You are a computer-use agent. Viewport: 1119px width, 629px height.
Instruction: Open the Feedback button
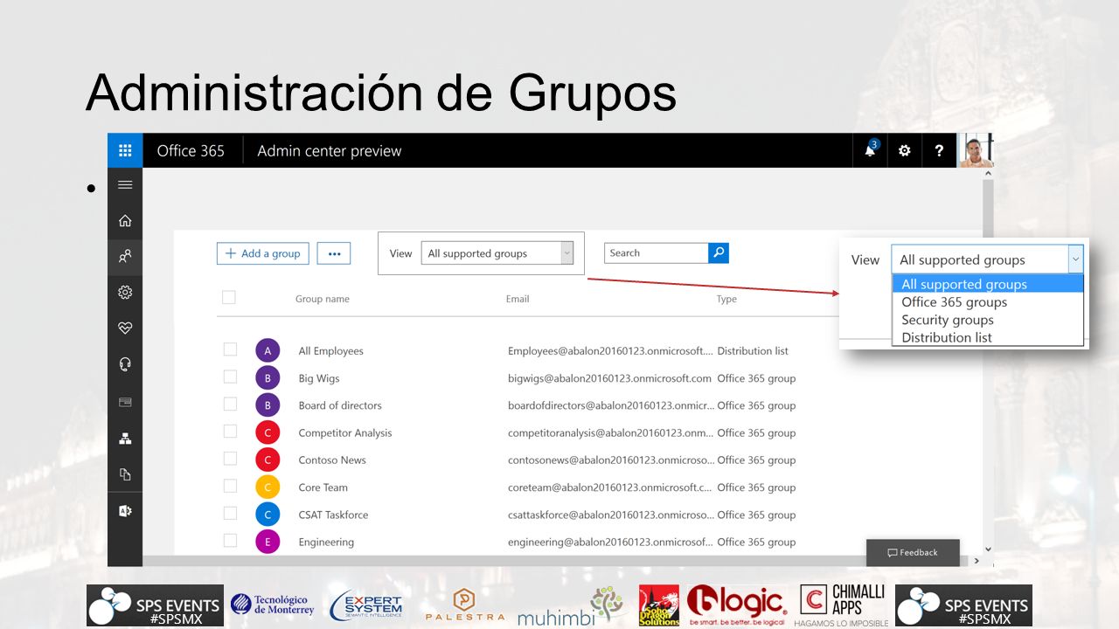pos(913,552)
